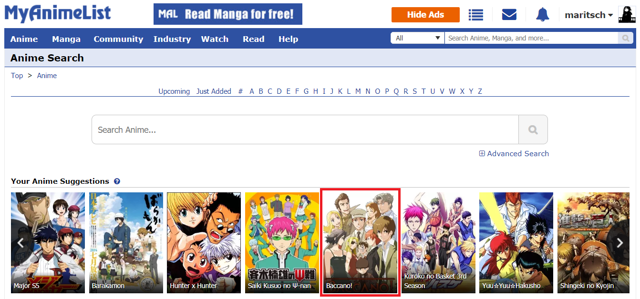Open the suggestions help question-mark icon
The height and width of the screenshot is (299, 640).
(x=117, y=181)
